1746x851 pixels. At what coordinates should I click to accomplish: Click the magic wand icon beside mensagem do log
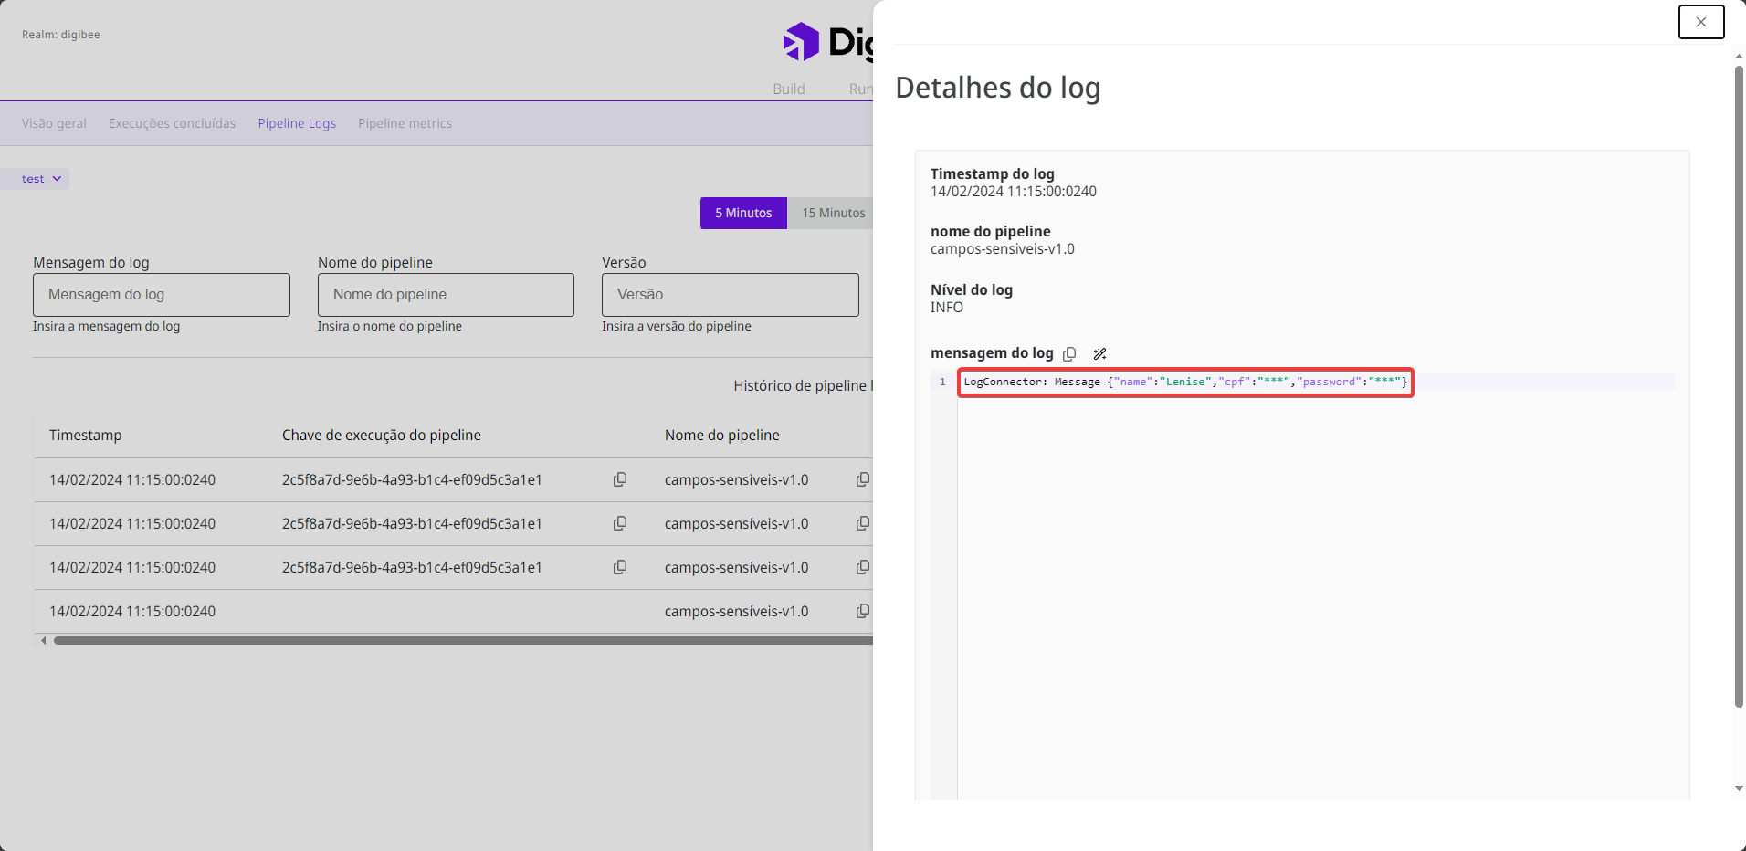pos(1099,353)
